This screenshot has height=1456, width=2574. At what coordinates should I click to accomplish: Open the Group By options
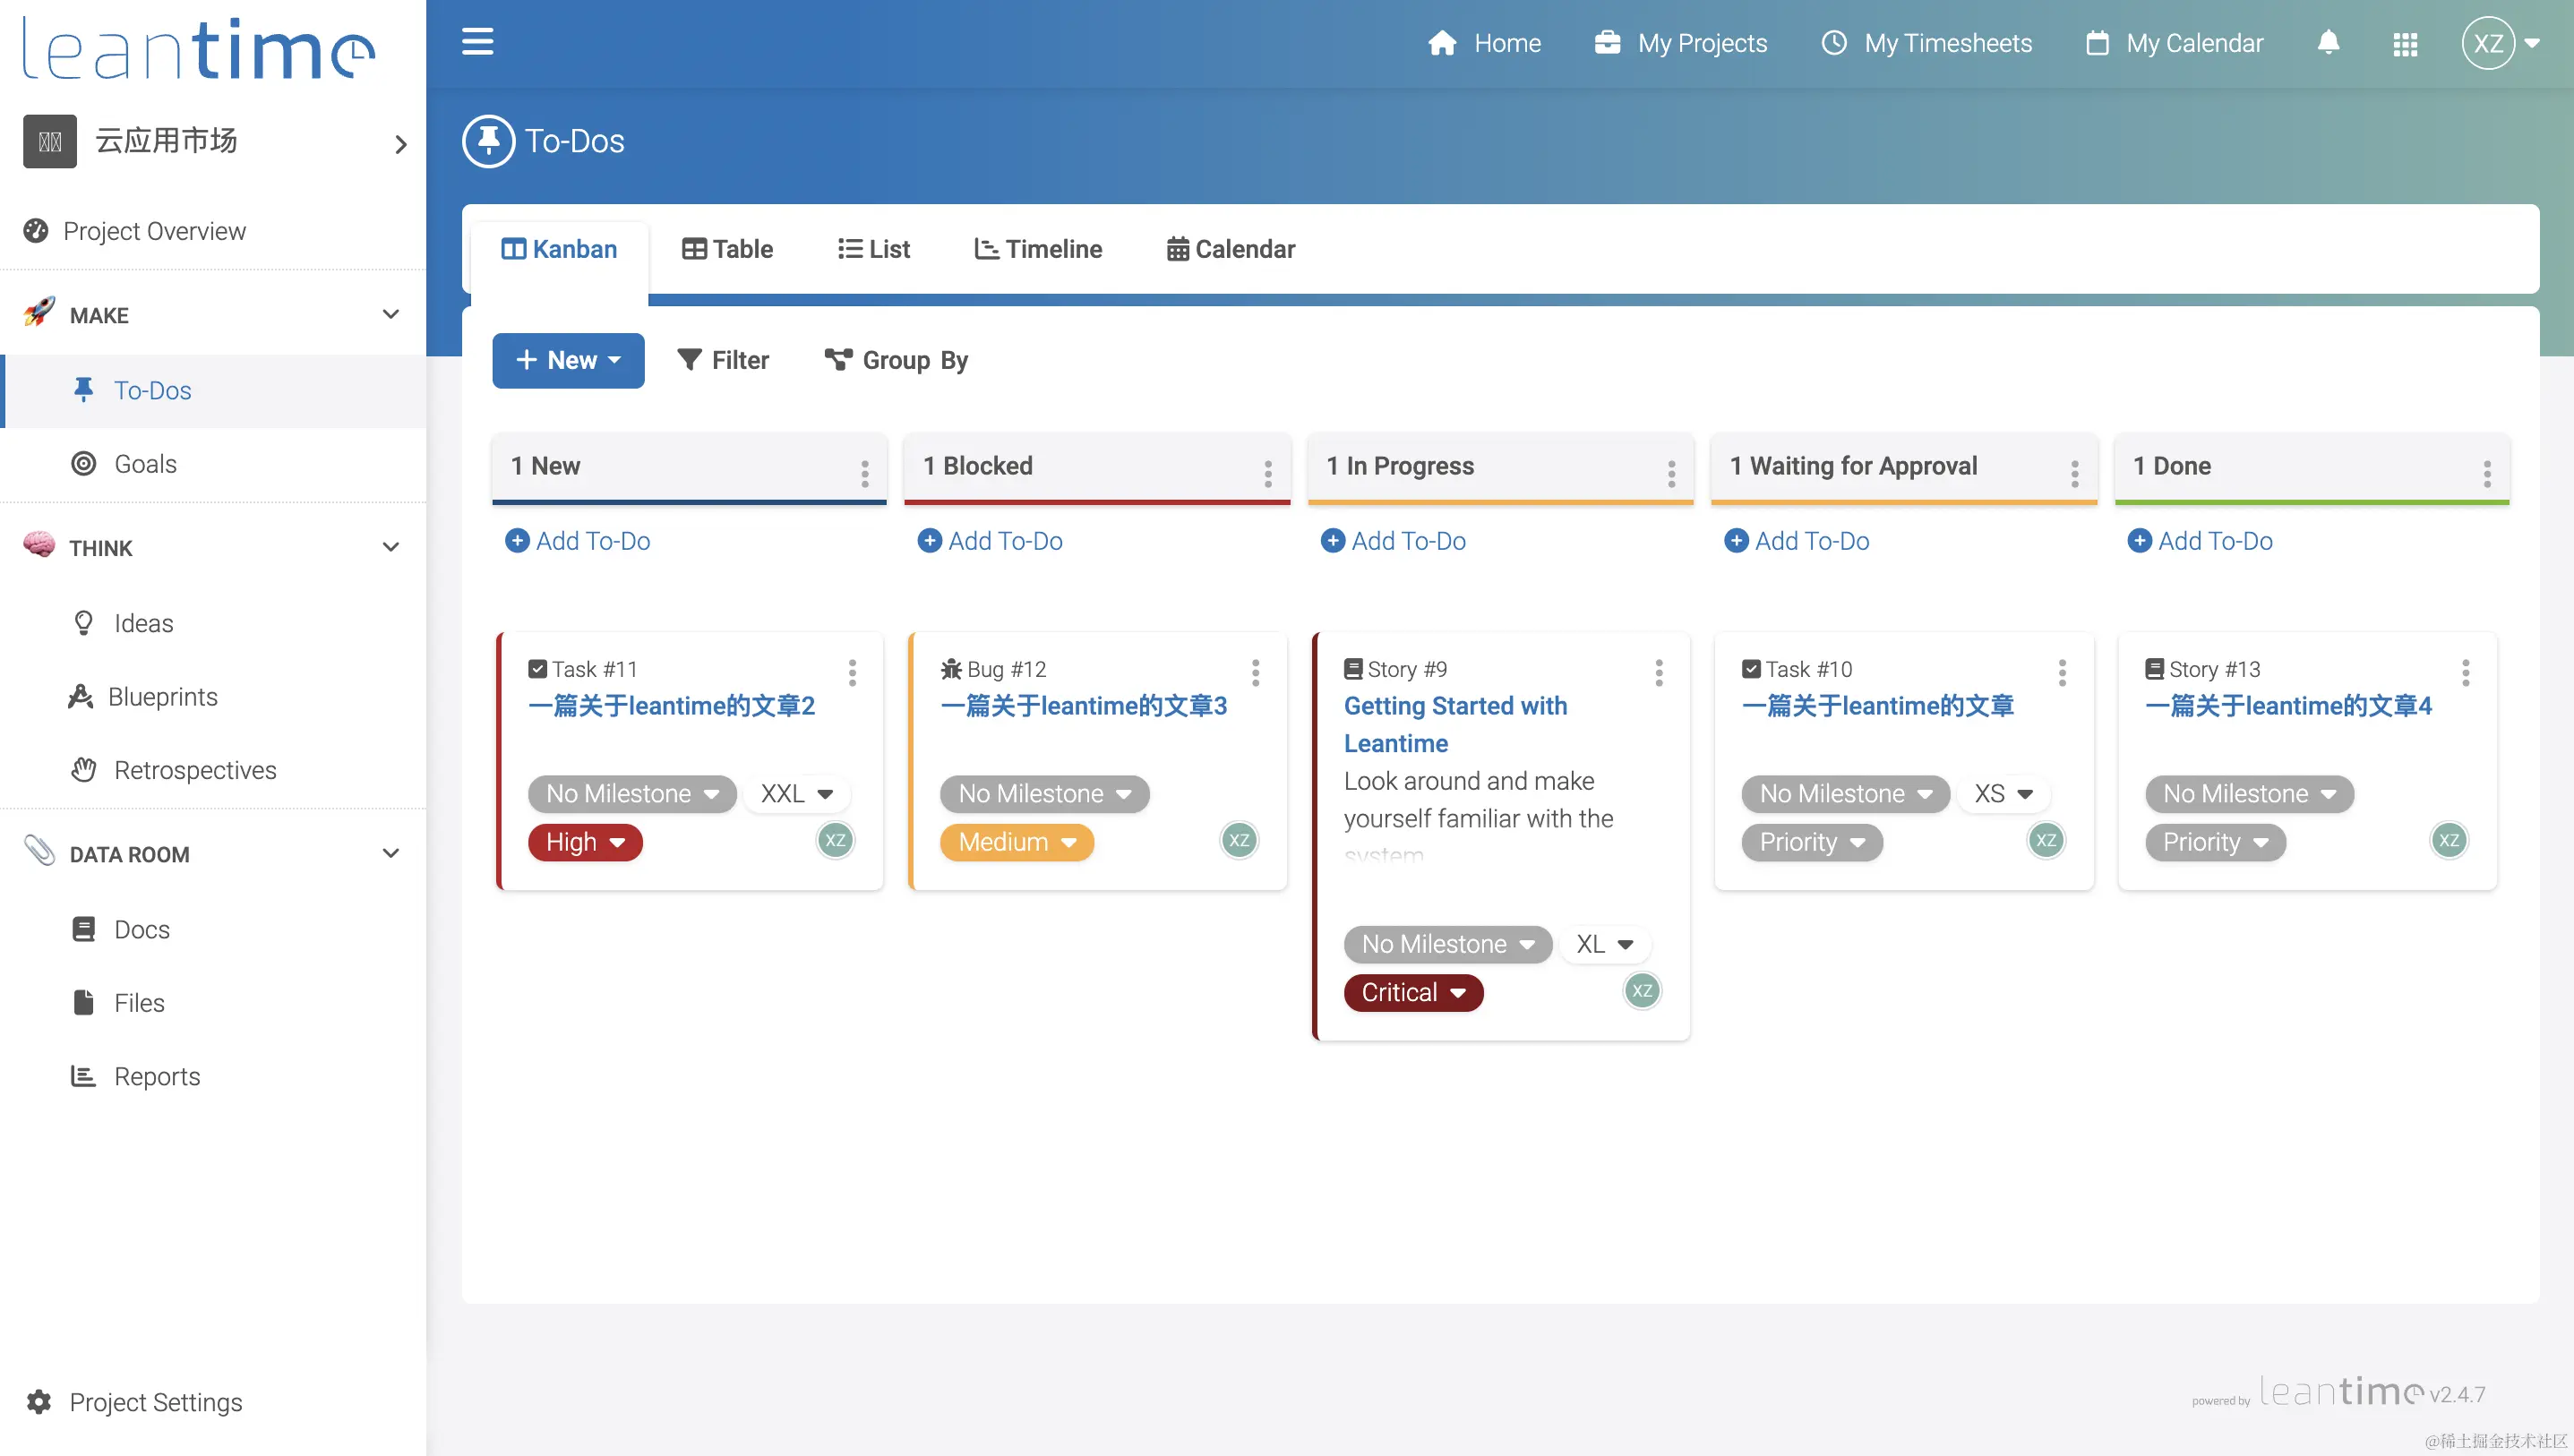(x=896, y=360)
